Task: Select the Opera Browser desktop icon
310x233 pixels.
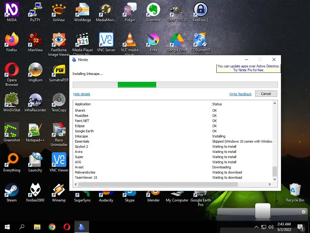Action: click(12, 74)
